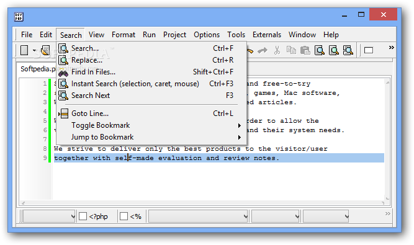Click the Search Next toolbar icon
The height and width of the screenshot is (245, 414).
click(x=348, y=50)
